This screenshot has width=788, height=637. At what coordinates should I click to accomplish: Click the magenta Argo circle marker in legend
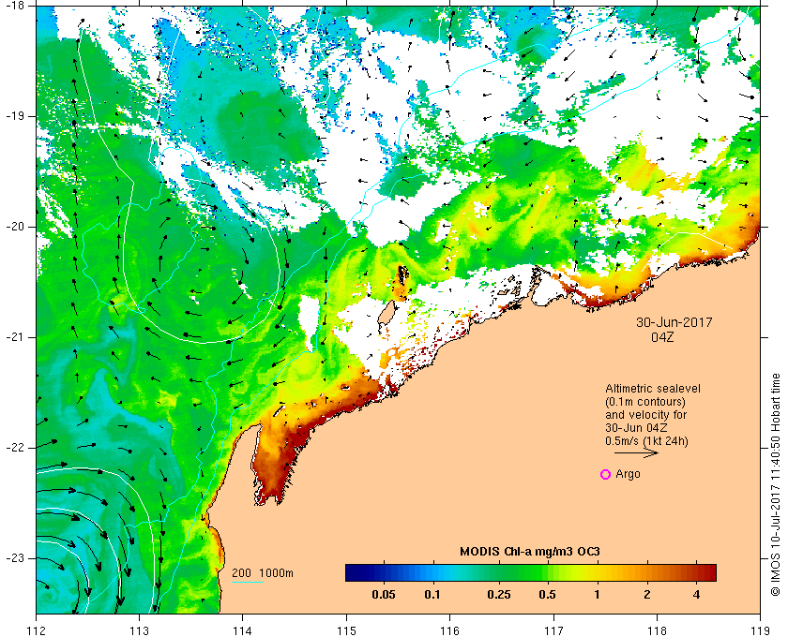pos(606,474)
